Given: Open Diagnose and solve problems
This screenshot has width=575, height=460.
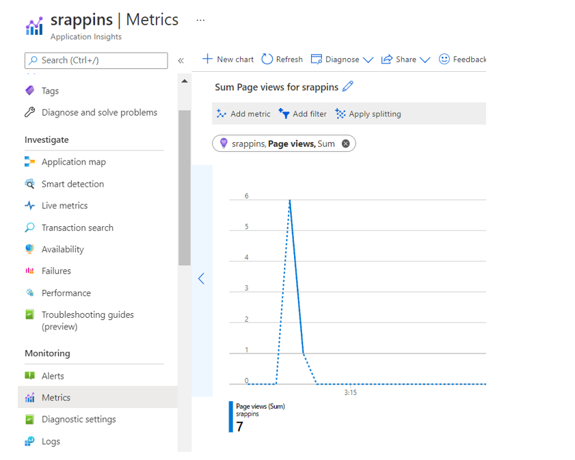Looking at the screenshot, I should click(99, 112).
